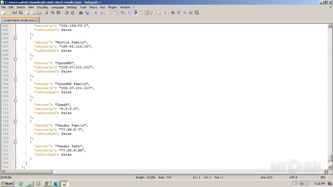Open user defined language dialog icon
Screen dimensions: 333x187
click(141, 13)
